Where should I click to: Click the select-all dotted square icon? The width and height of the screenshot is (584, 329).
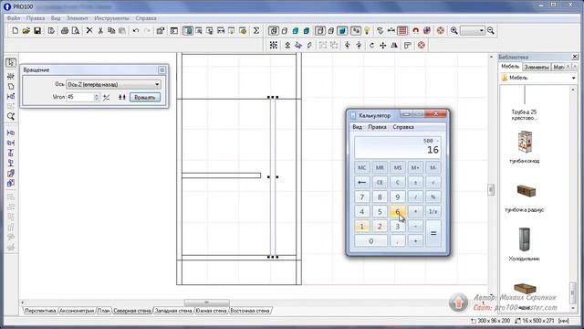[274, 45]
